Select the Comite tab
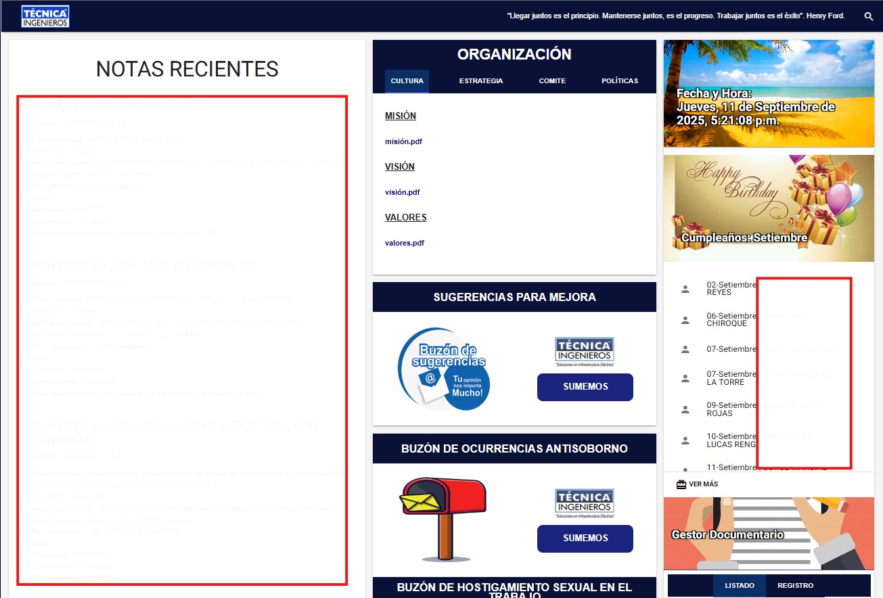 tap(552, 81)
